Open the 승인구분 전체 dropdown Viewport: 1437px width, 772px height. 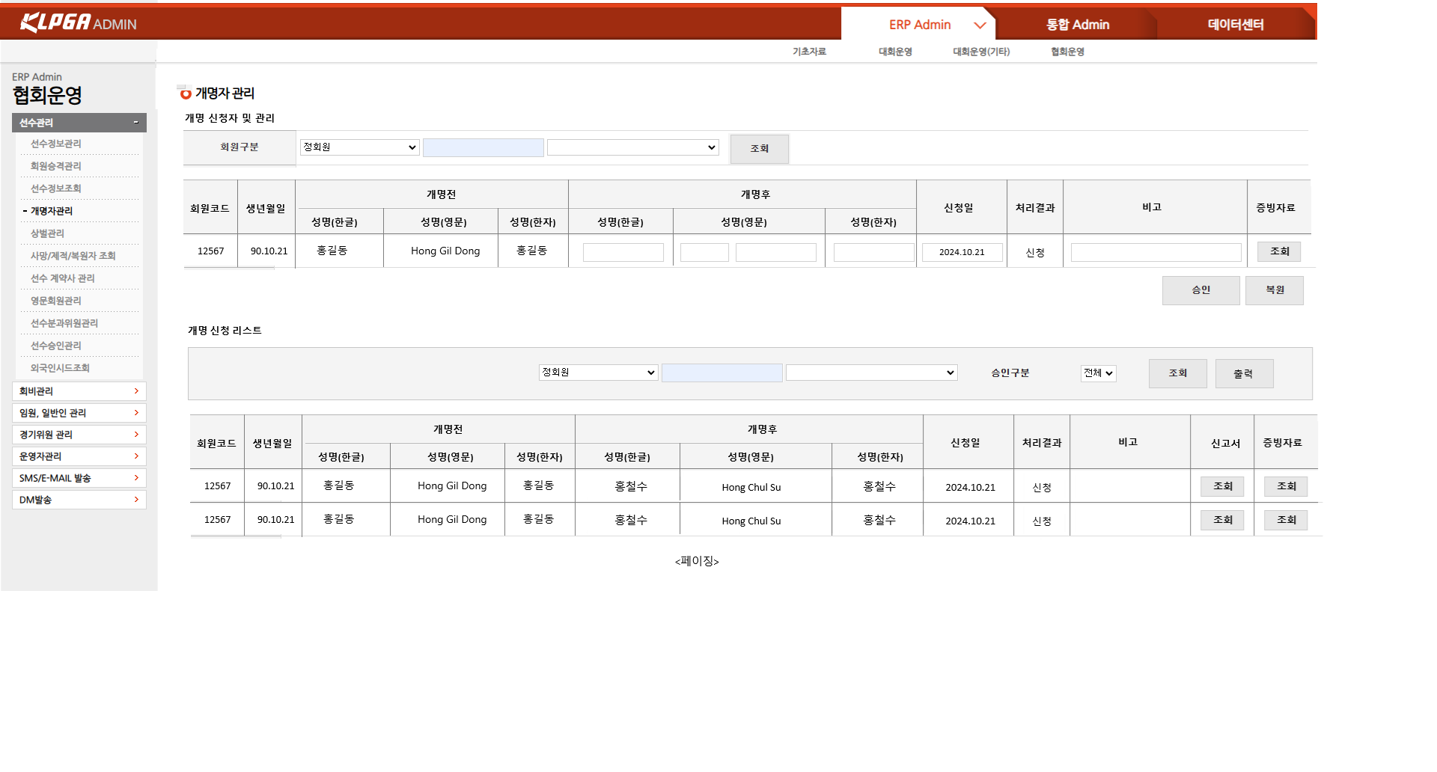[x=1099, y=373]
